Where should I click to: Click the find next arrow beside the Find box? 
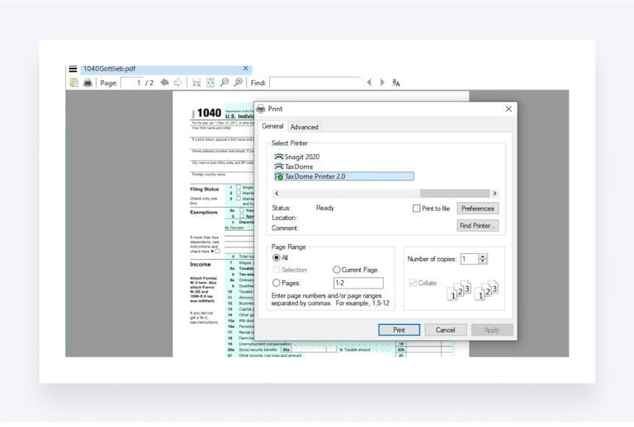(x=381, y=82)
